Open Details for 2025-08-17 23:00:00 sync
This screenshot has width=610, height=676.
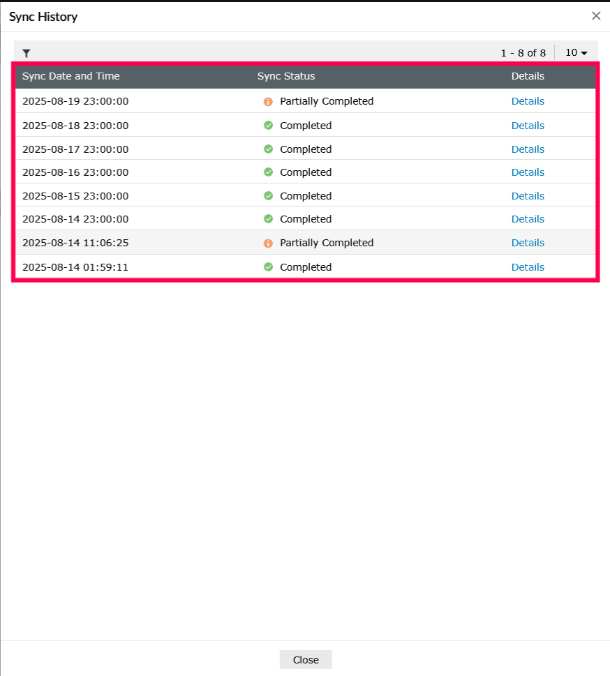[528, 149]
